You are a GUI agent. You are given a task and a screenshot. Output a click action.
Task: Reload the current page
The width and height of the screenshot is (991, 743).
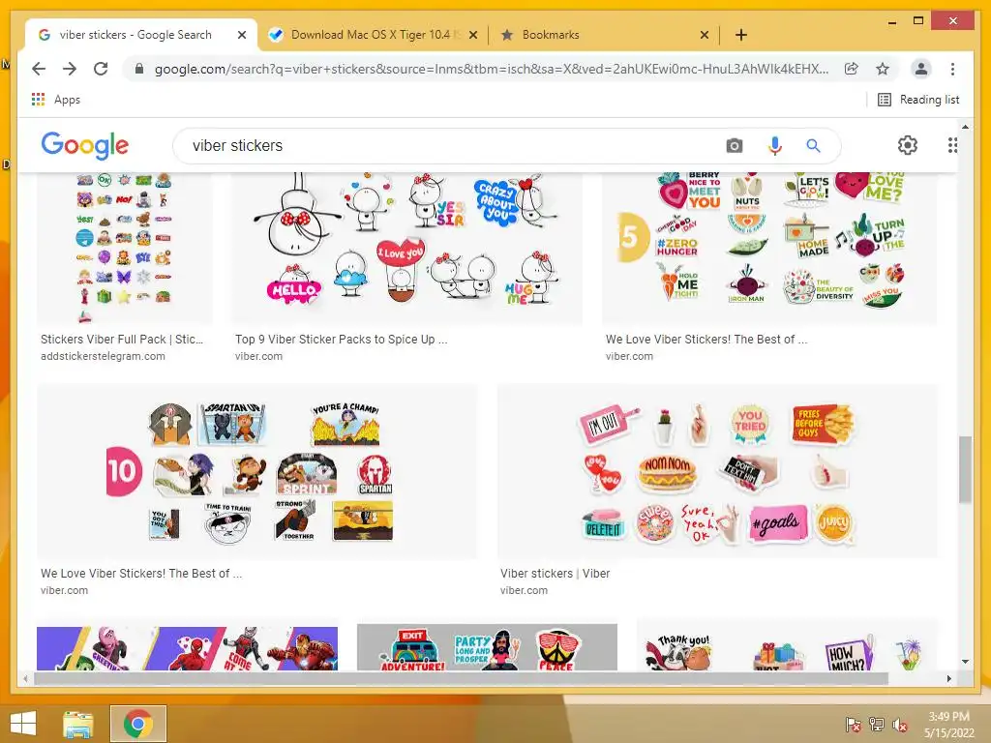point(101,69)
